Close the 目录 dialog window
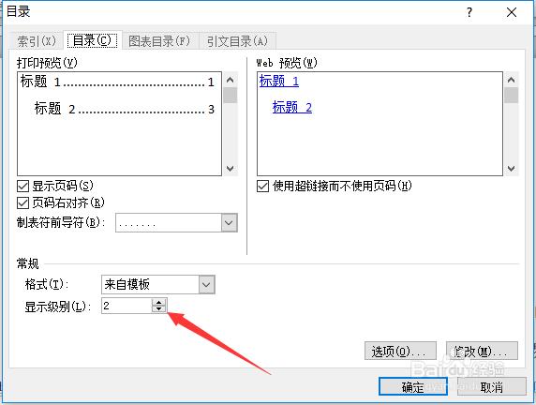This screenshot has height=405, width=536. (512, 13)
